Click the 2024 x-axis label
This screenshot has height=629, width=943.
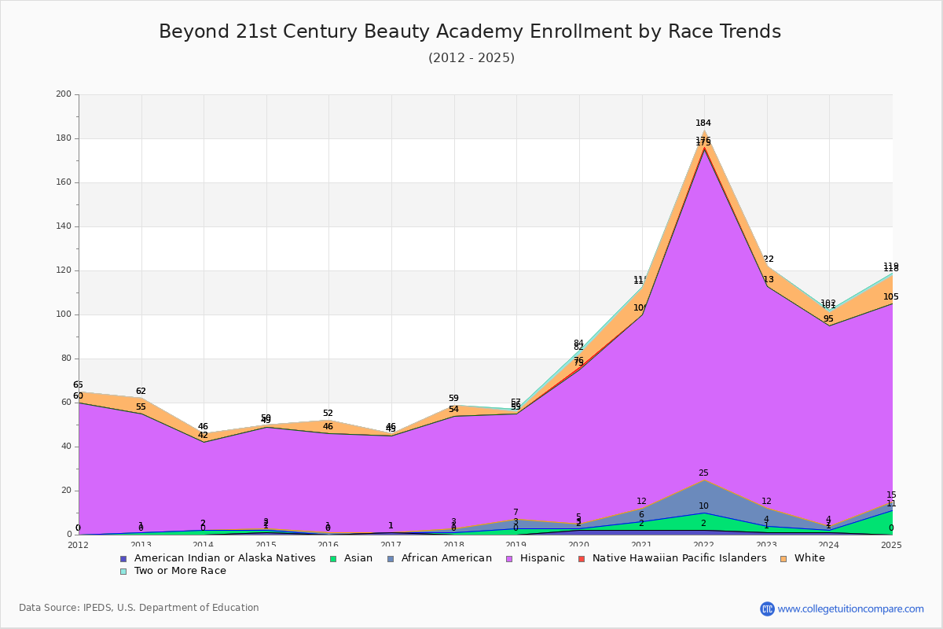pyautogui.click(x=830, y=544)
